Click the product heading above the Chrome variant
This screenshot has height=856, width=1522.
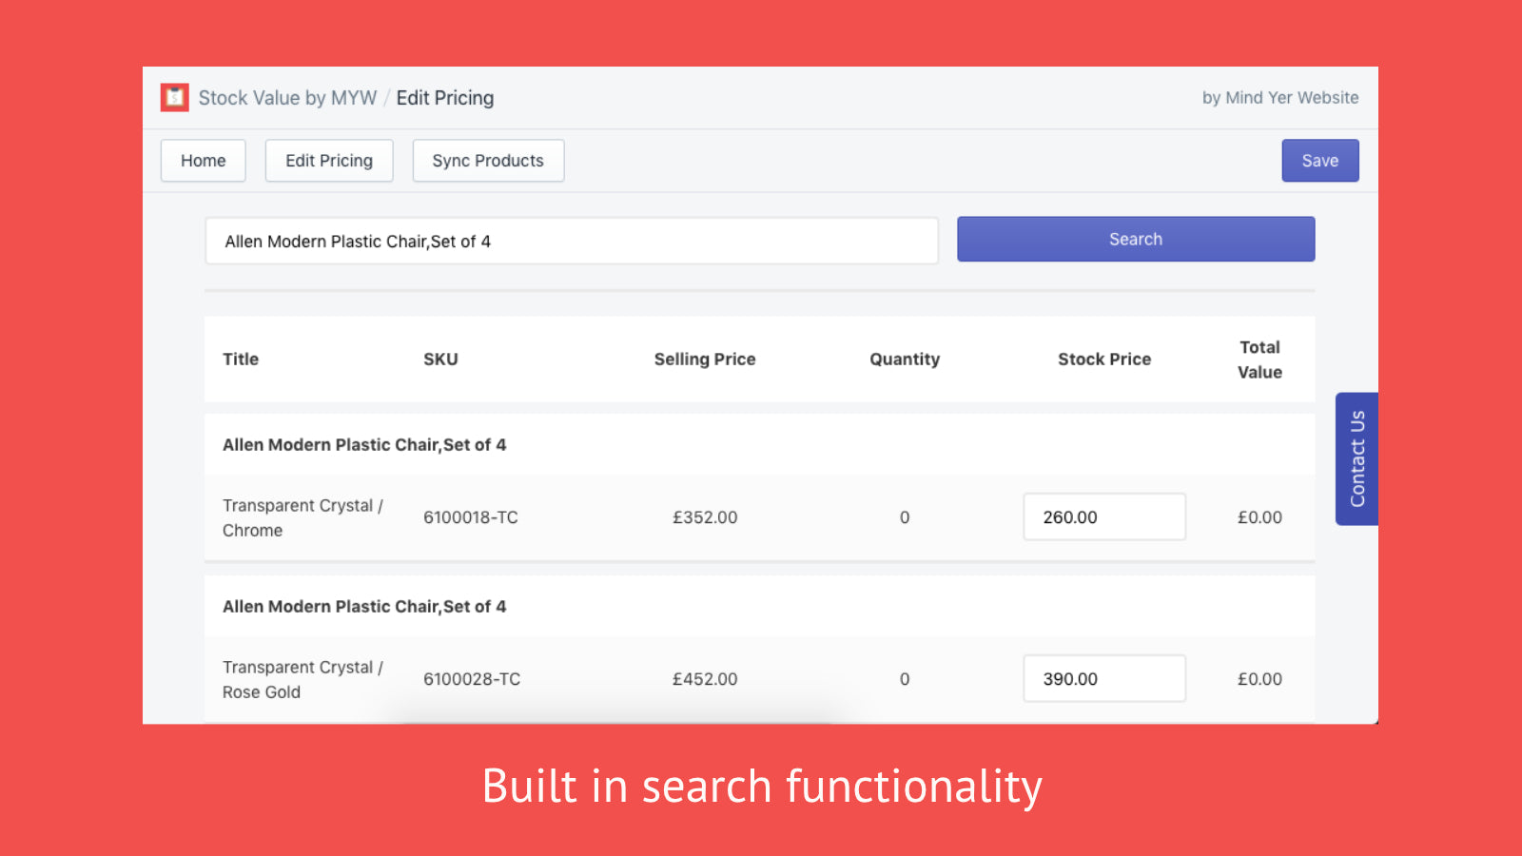(364, 445)
